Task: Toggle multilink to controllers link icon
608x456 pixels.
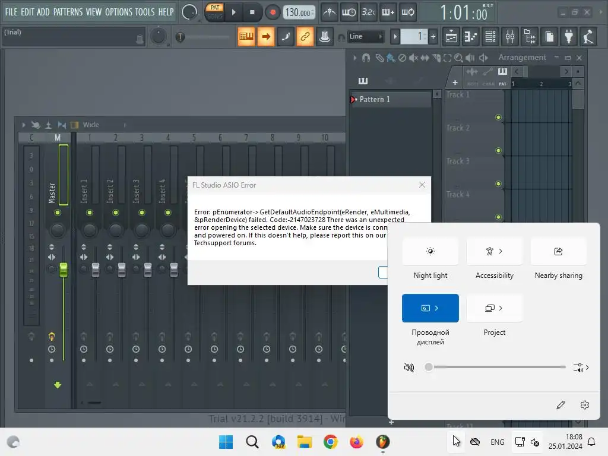Action: (305, 36)
